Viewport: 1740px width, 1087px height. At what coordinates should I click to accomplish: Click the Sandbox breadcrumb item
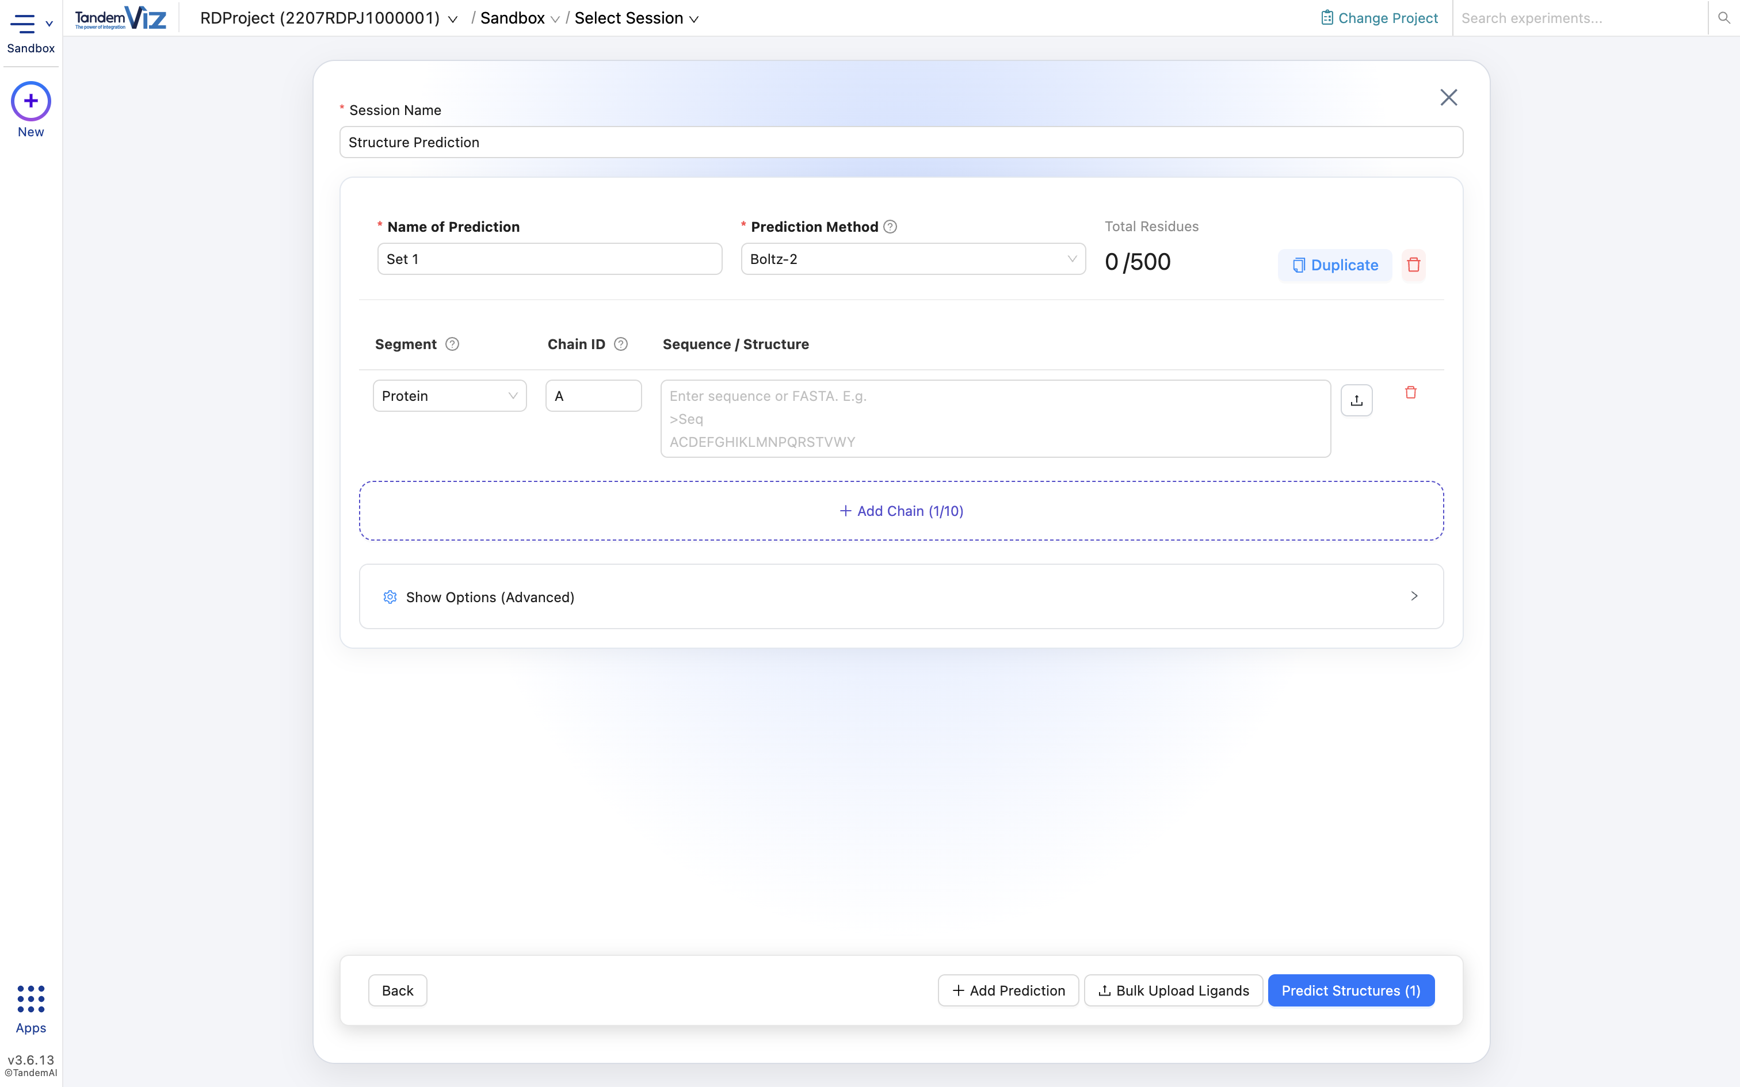(x=513, y=18)
